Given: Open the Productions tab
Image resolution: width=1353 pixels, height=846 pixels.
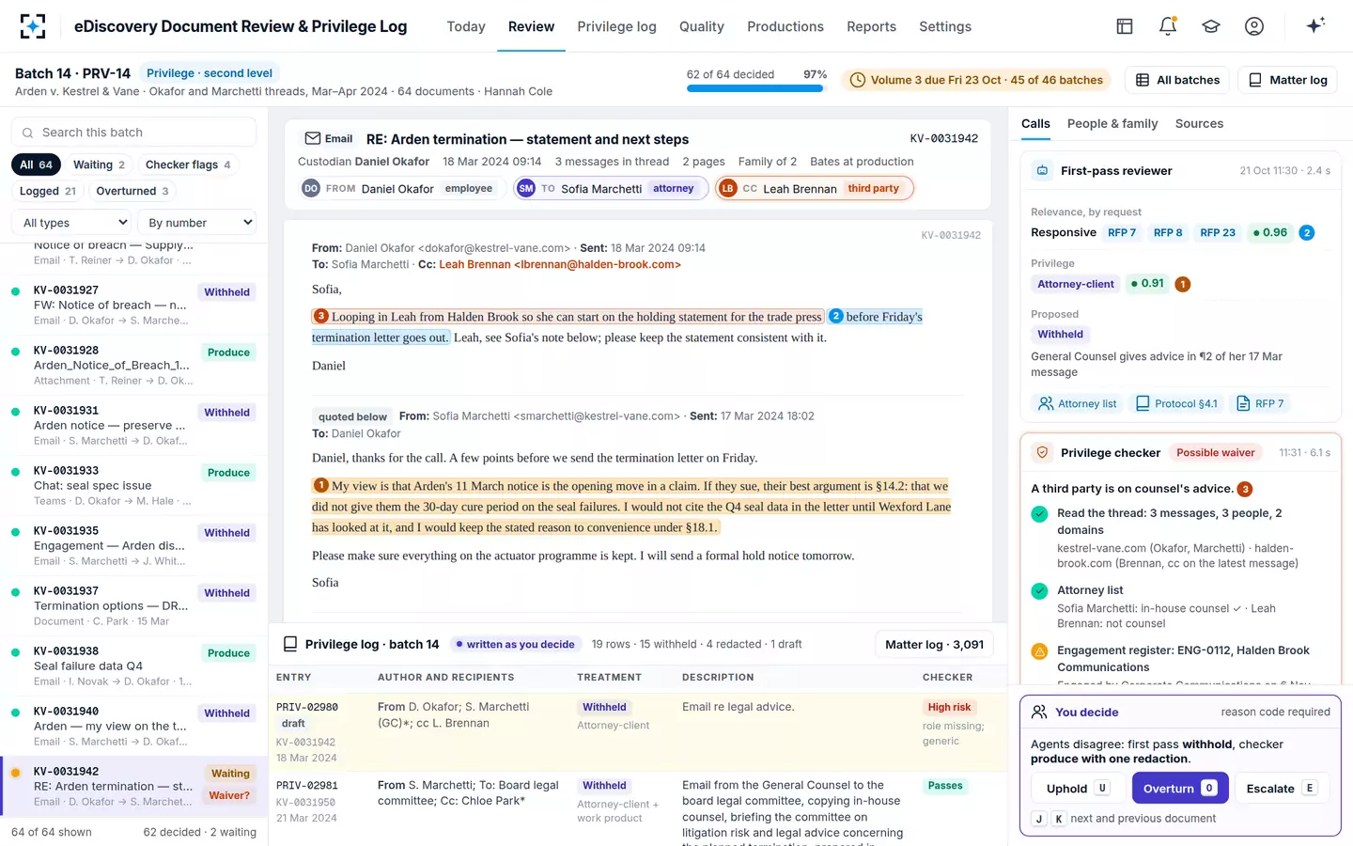Looking at the screenshot, I should (785, 26).
